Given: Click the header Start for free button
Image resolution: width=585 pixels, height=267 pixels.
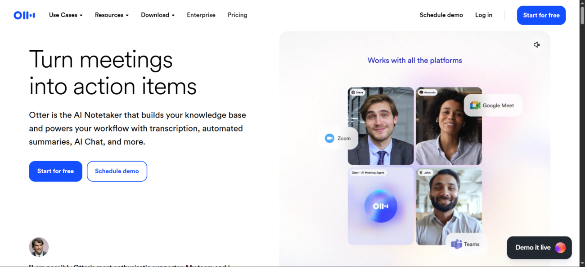Looking at the screenshot, I should click(541, 15).
